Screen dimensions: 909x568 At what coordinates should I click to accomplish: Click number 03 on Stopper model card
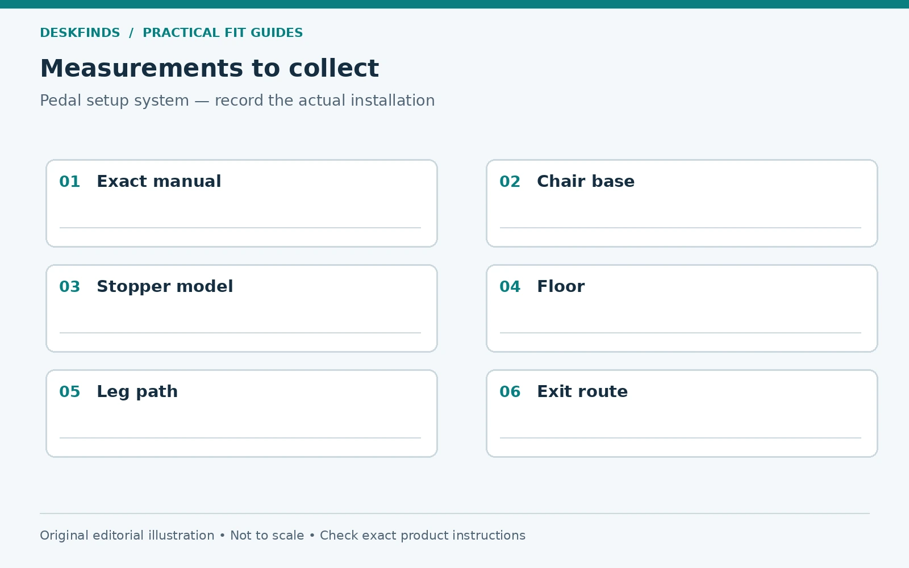click(x=70, y=287)
